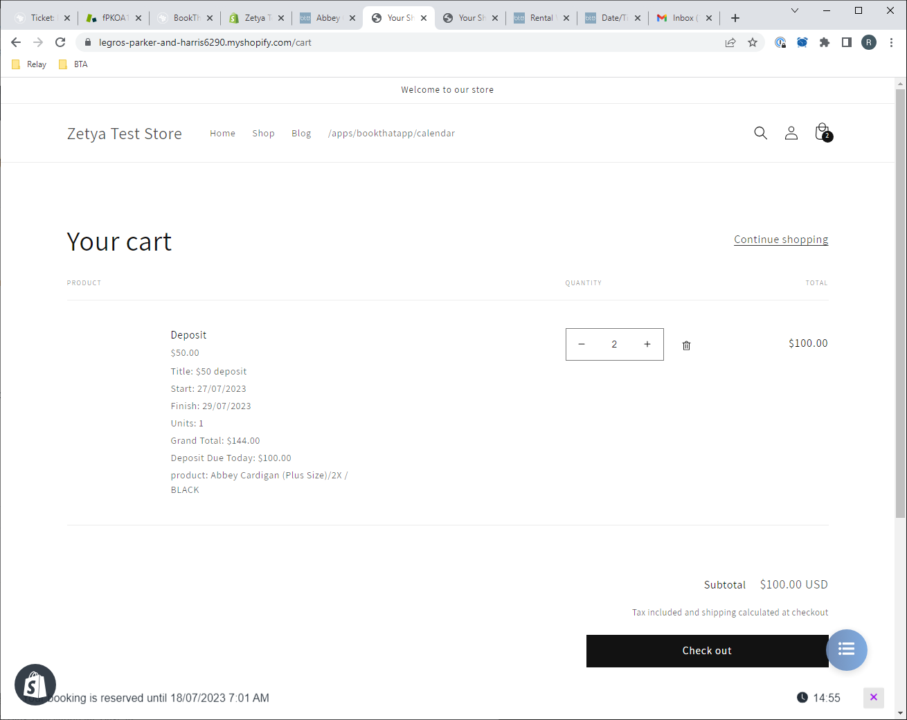Viewport: 907px width, 720px height.
Task: Click the Shopify bag badge icon
Action: point(35,685)
